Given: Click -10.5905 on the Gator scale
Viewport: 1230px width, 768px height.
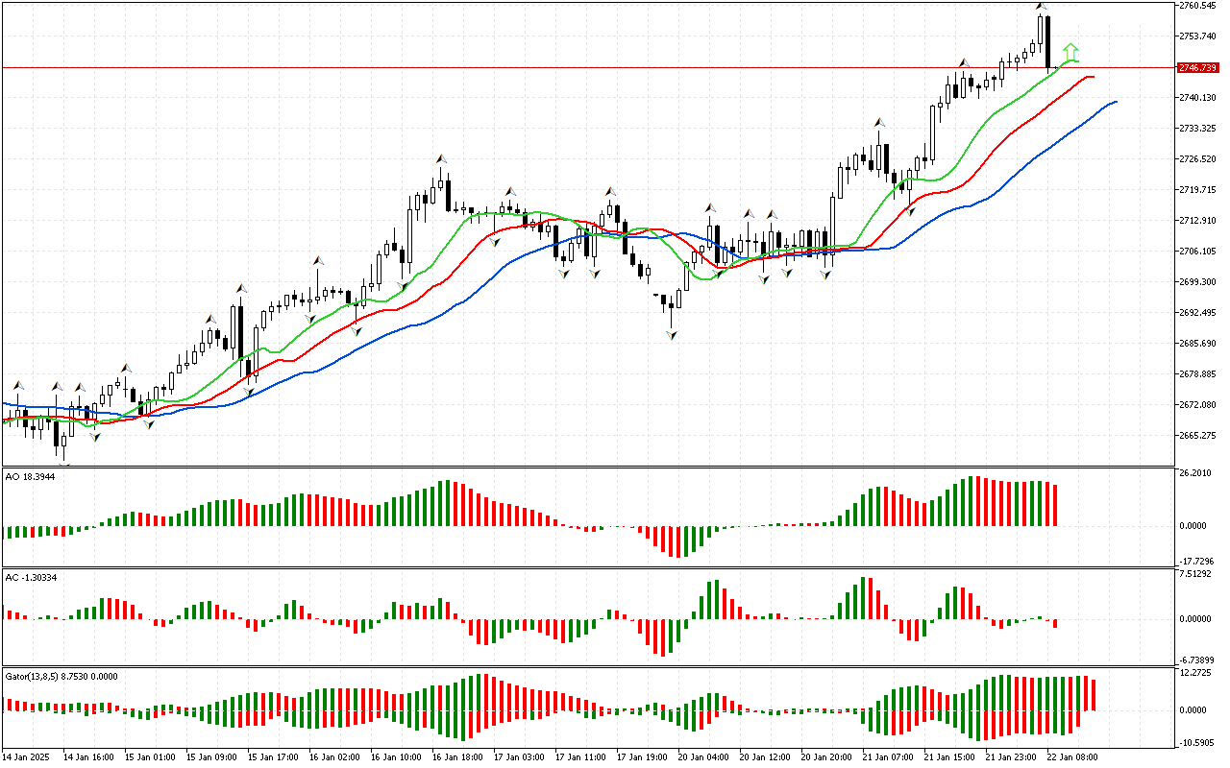Looking at the screenshot, I should coord(1196,743).
